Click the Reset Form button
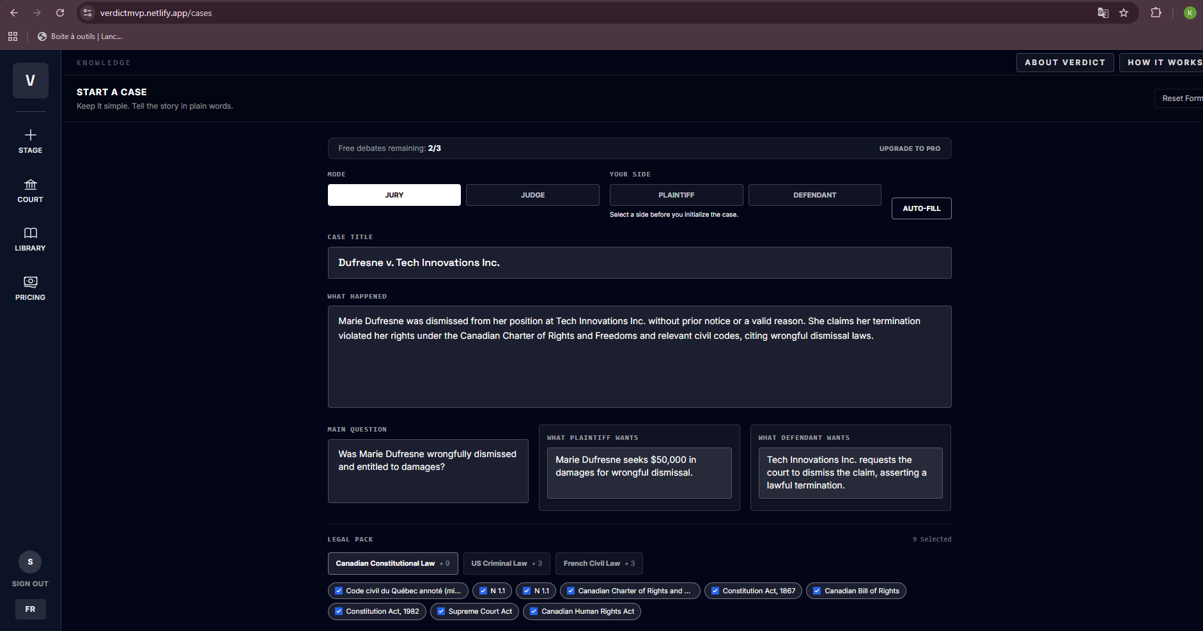 [1180, 98]
